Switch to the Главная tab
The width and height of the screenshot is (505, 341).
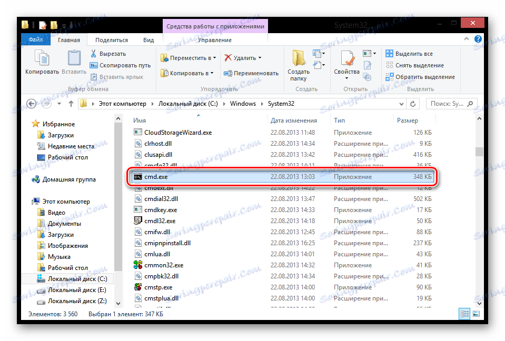point(69,40)
